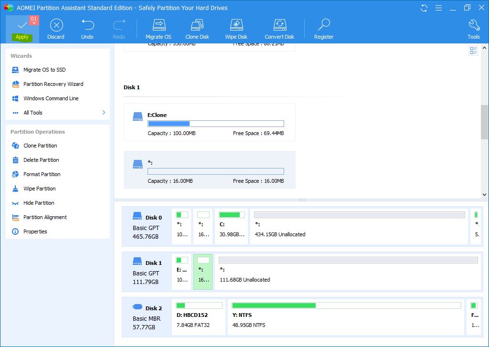Select Partition Recovery Wizard in sidebar

53,84
